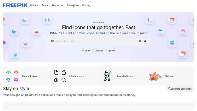Select the arrow search suggestion
197x111 pixels.
[86, 51]
